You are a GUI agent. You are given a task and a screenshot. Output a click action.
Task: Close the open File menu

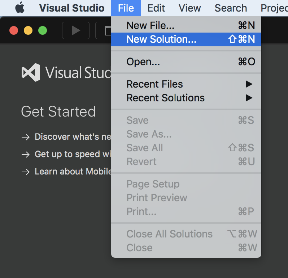[126, 8]
